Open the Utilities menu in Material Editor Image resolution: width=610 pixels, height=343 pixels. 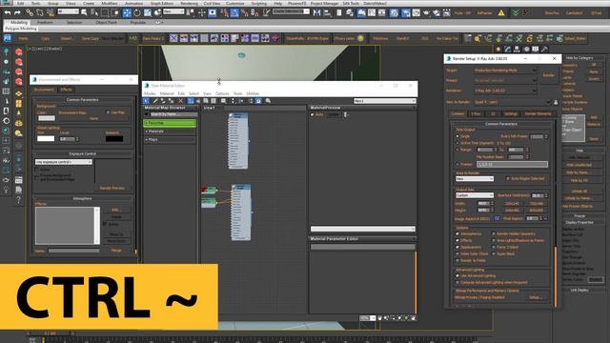click(x=253, y=93)
